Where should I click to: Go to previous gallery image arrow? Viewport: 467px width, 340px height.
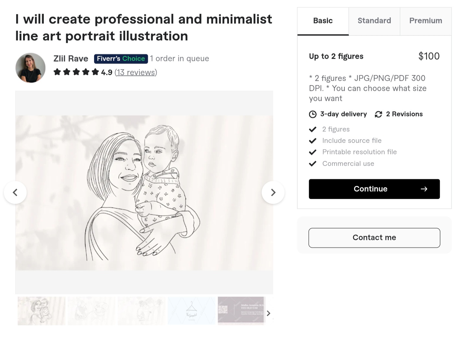15,193
